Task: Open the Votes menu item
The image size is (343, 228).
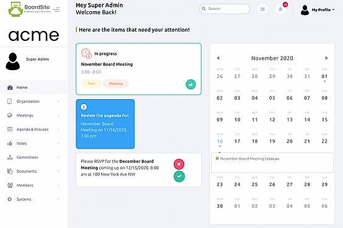Action: pos(33,143)
